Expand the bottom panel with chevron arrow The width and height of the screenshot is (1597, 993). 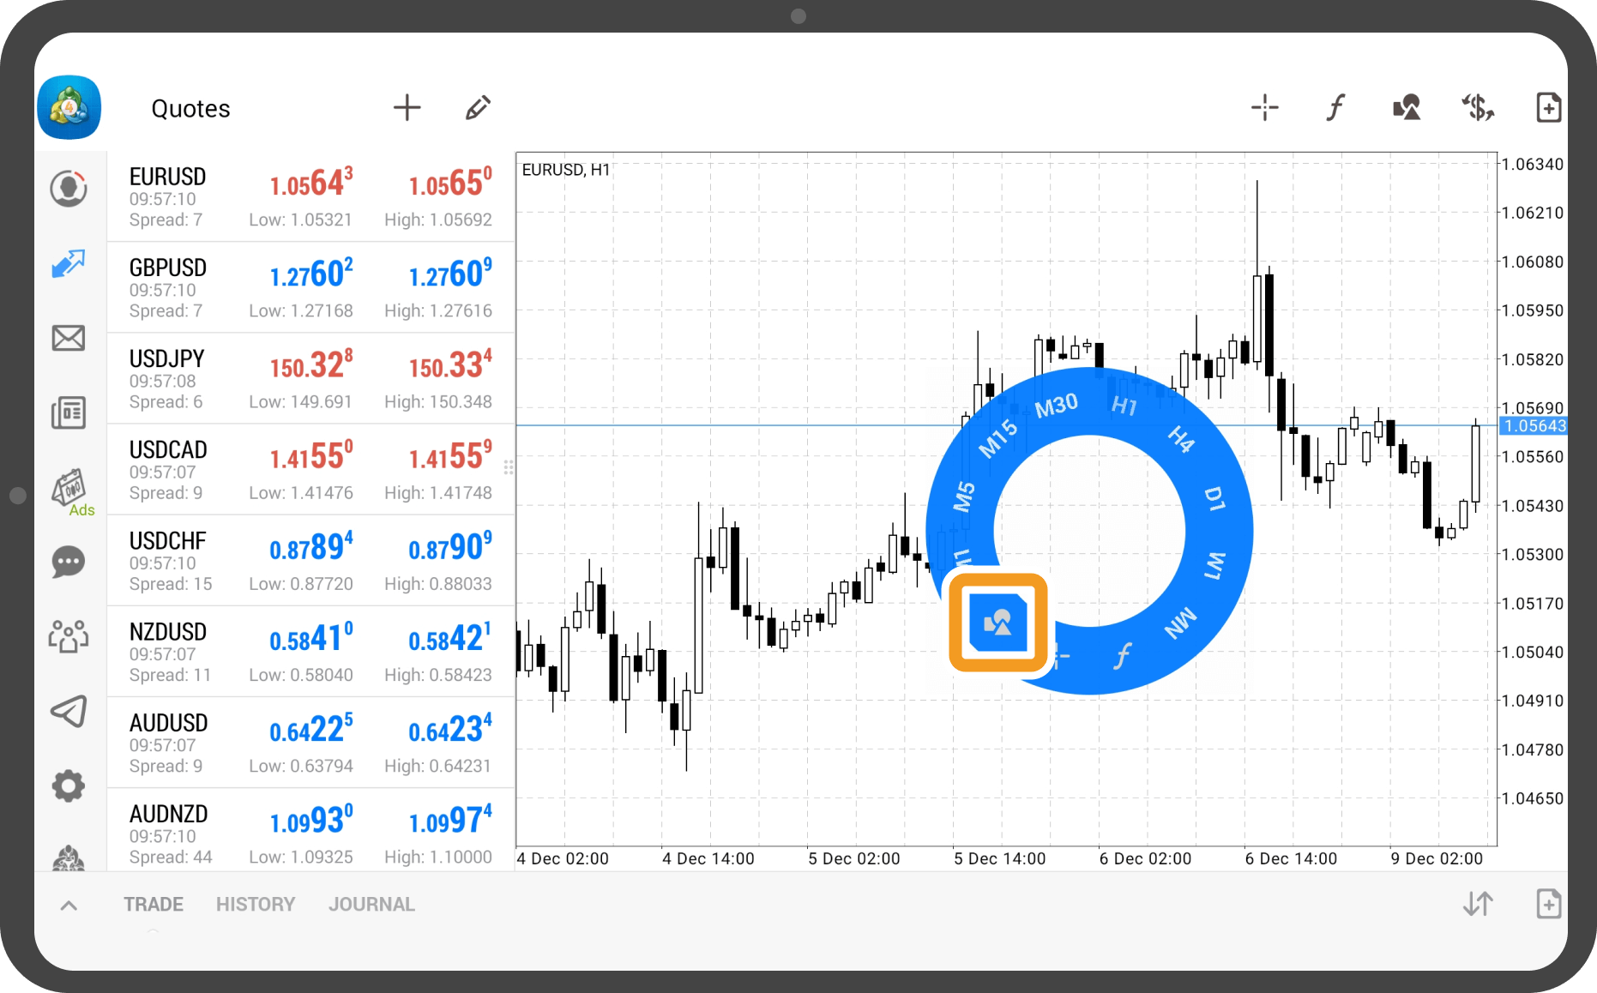tap(69, 906)
